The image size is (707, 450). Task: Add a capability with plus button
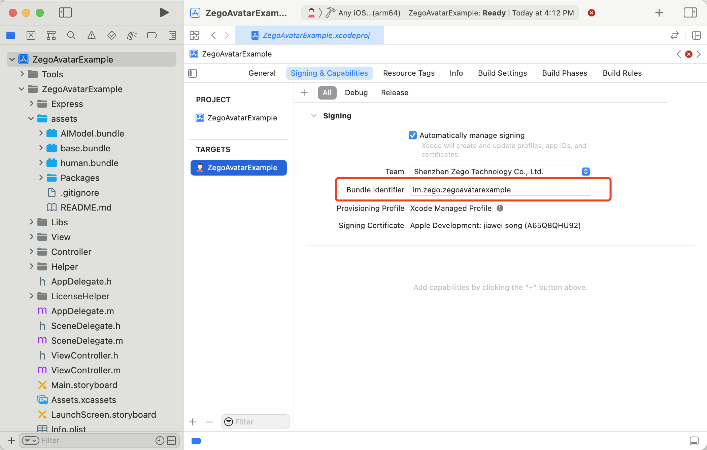[x=304, y=93]
